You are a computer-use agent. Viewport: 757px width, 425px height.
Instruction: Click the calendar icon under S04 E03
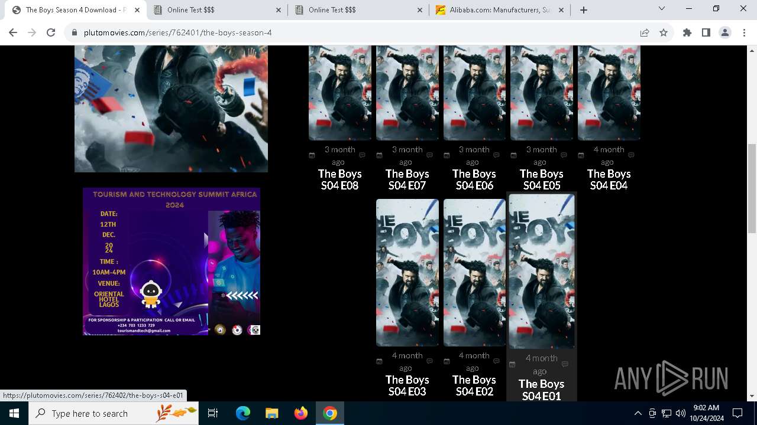coord(379,361)
